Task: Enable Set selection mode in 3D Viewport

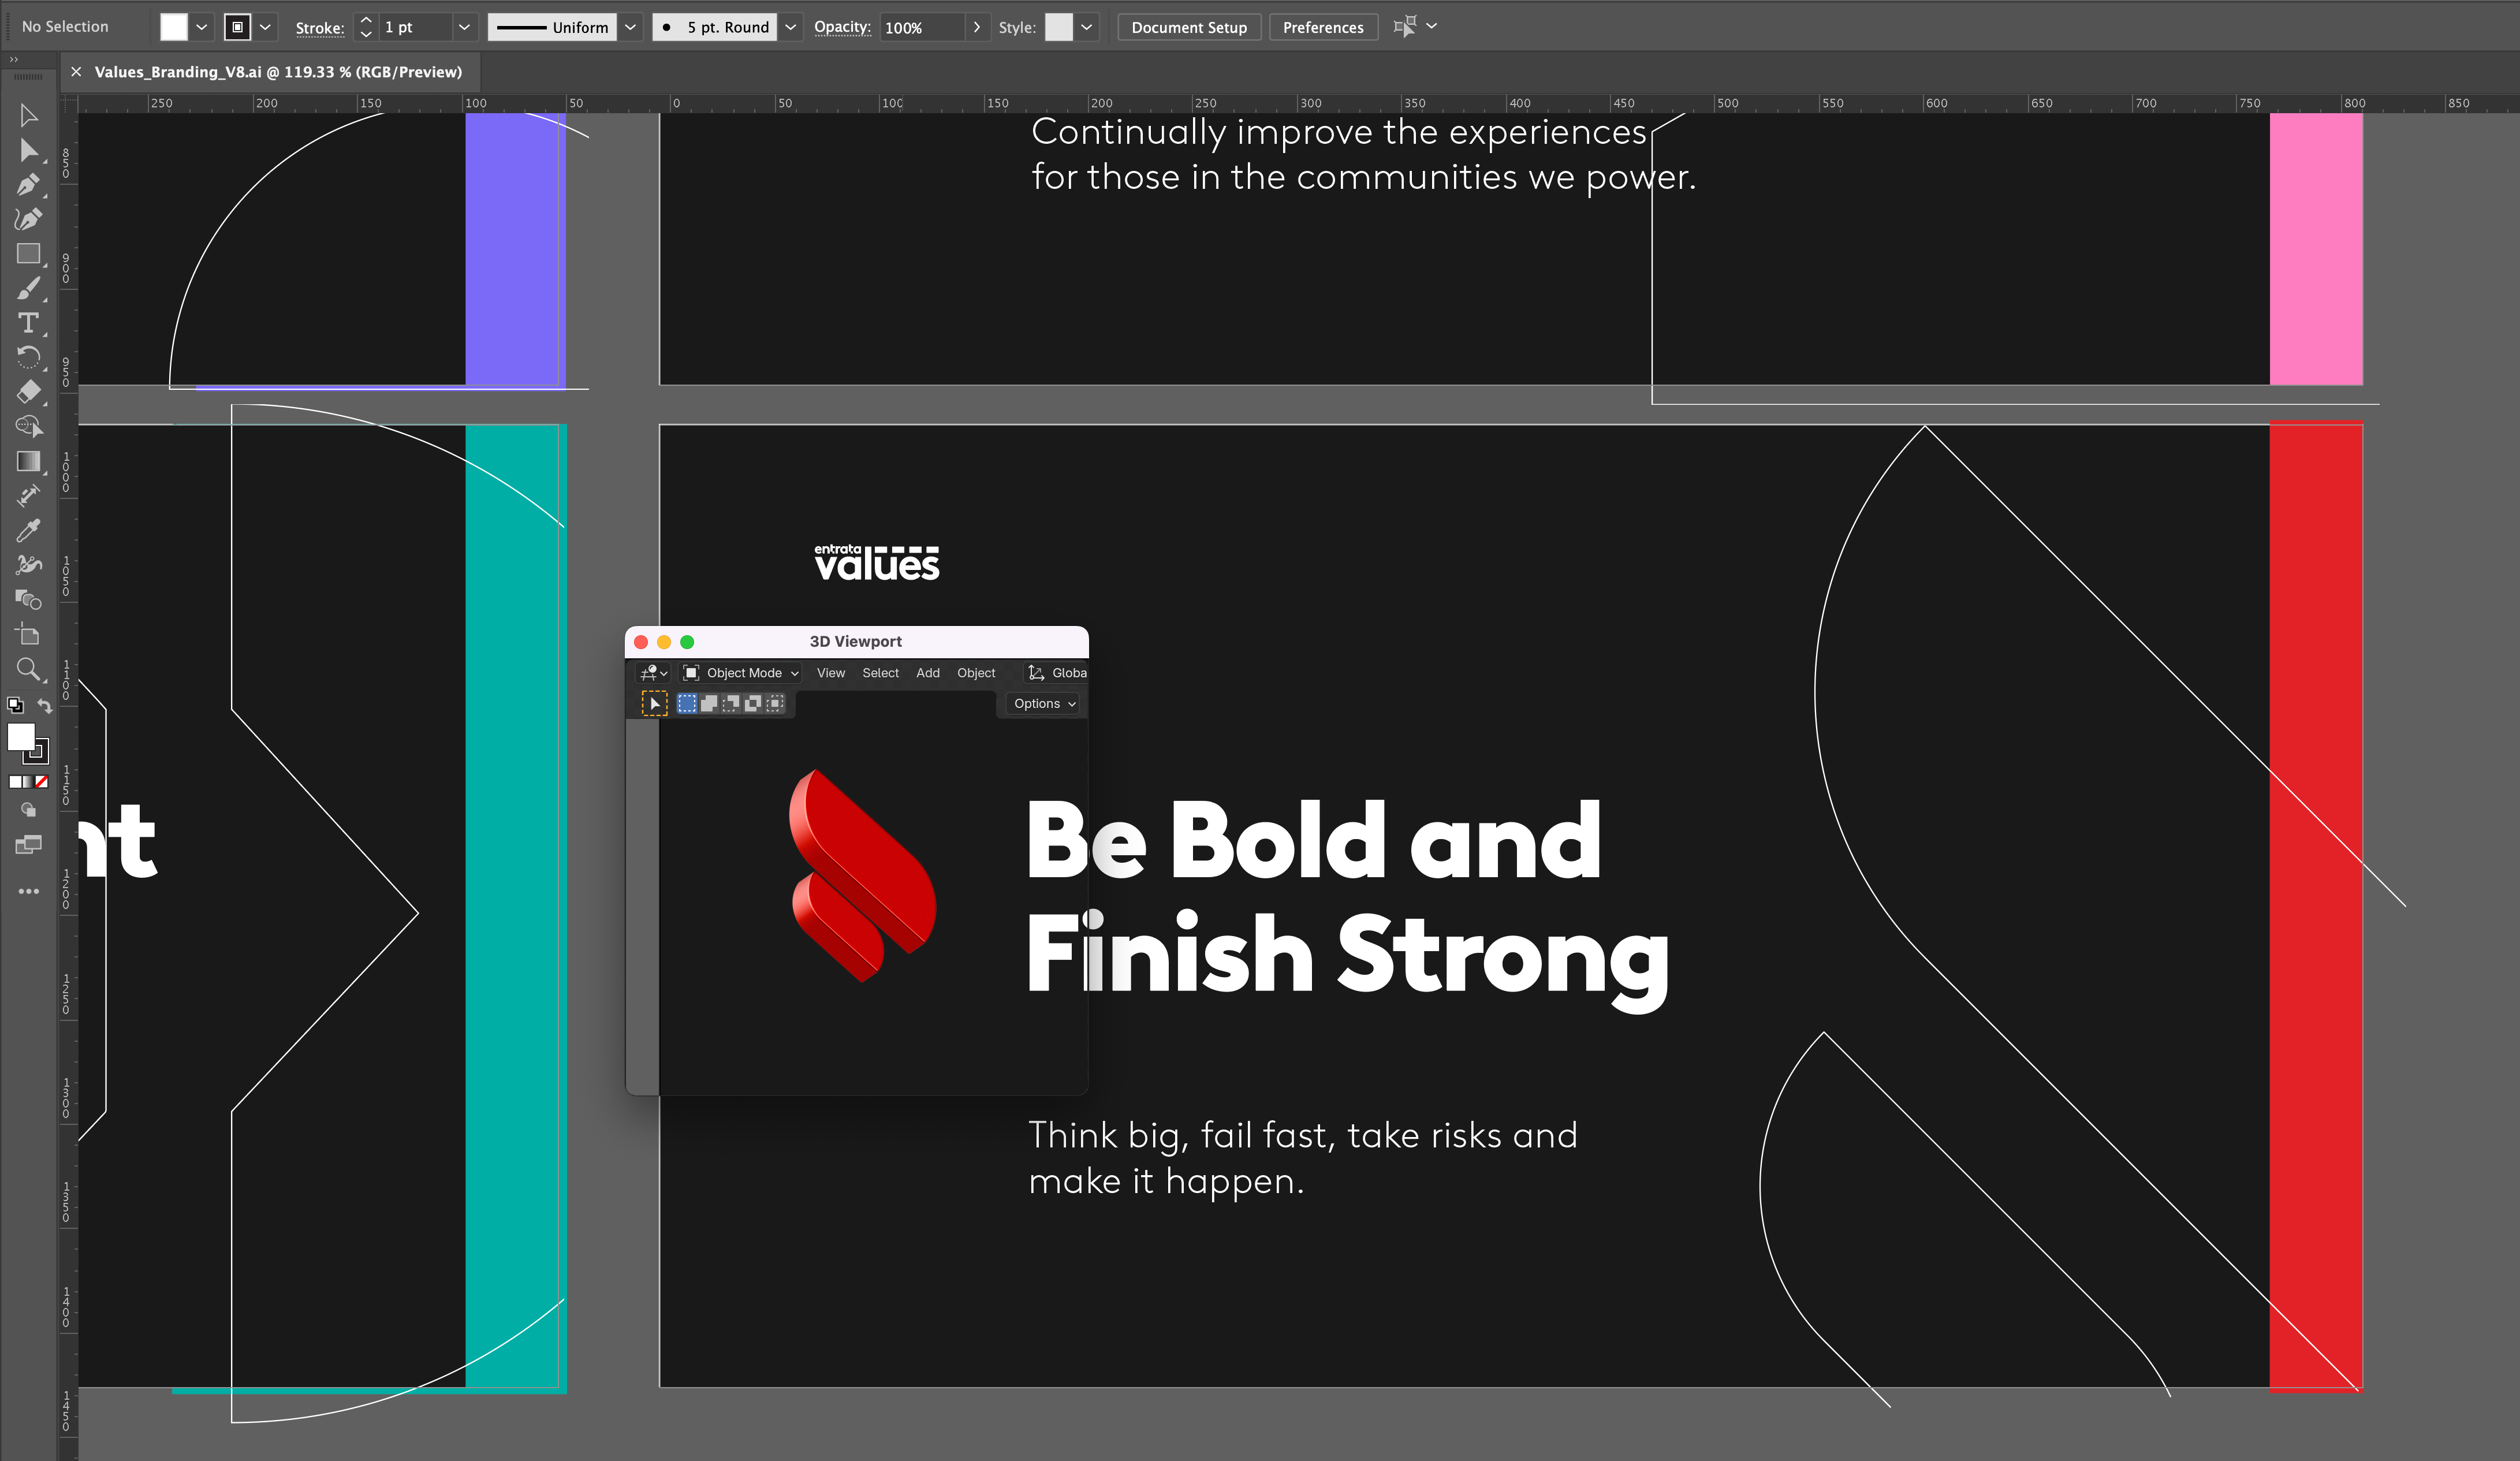Action: [x=687, y=704]
